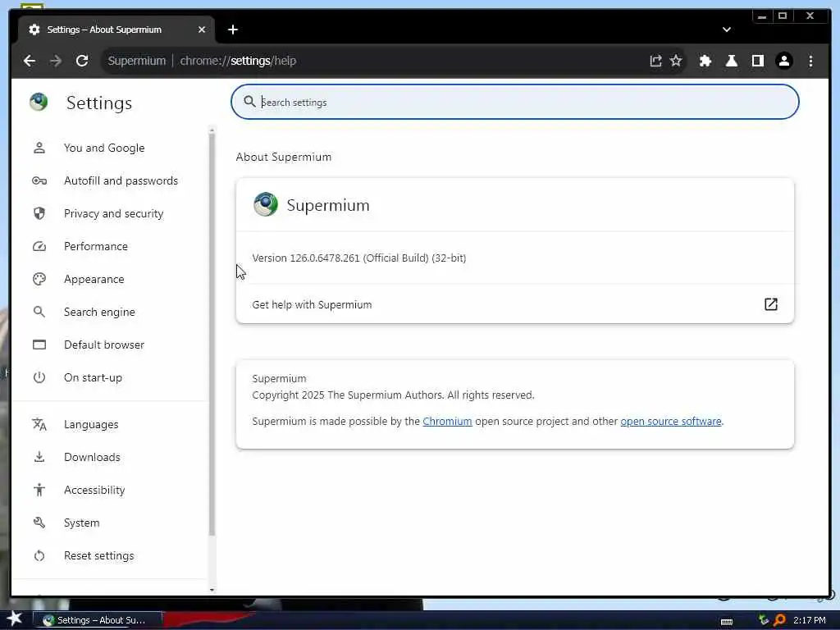Click the shield icon for Privacy
840x630 pixels.
(39, 213)
